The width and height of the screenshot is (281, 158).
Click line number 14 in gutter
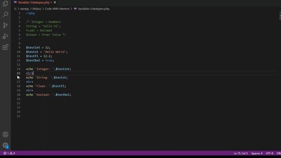pos(18,69)
